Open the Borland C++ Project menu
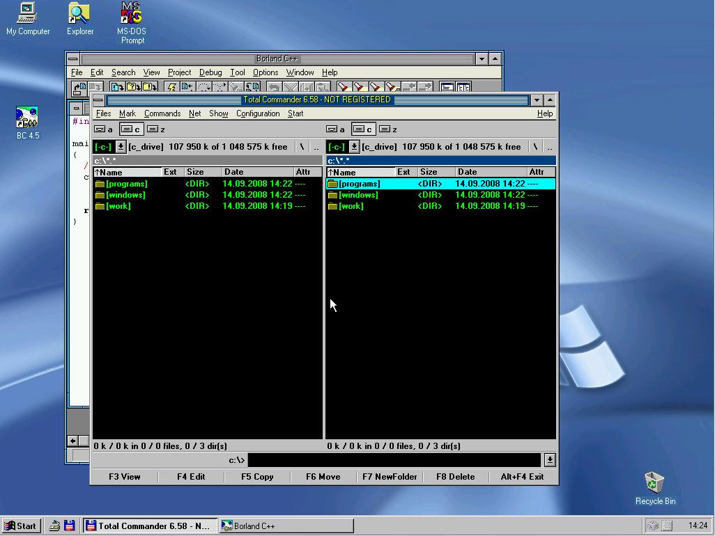The image size is (715, 536). tap(179, 72)
